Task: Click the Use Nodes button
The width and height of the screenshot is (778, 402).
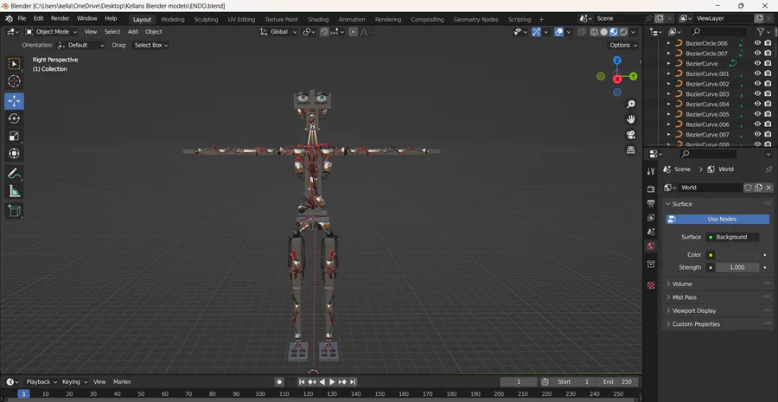Action: [x=721, y=220]
